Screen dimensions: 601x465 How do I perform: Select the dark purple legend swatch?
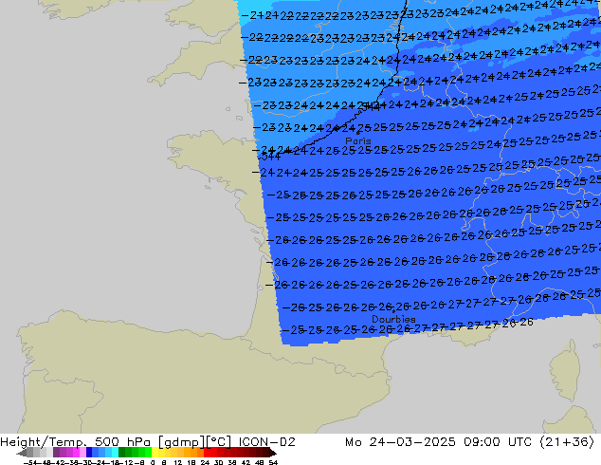pyautogui.click(x=56, y=453)
